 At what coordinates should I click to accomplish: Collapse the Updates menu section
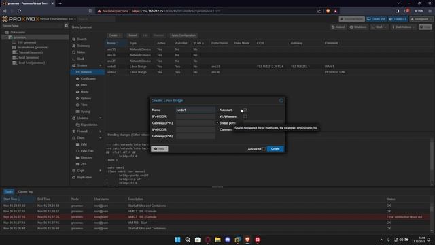point(101,118)
